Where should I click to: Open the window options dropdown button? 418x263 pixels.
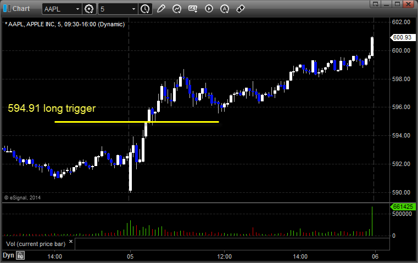pyautogui.click(x=376, y=4)
